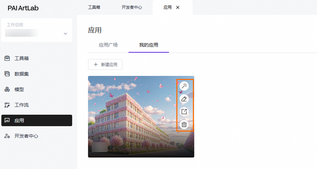
Task: Open the 工具箱 top tab
Action: [94, 7]
